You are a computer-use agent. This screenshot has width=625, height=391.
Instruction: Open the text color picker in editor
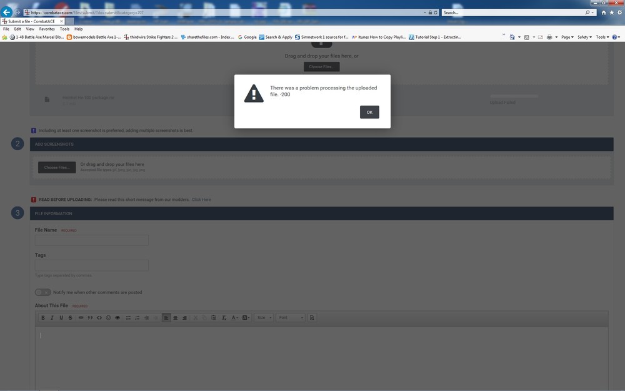point(235,318)
